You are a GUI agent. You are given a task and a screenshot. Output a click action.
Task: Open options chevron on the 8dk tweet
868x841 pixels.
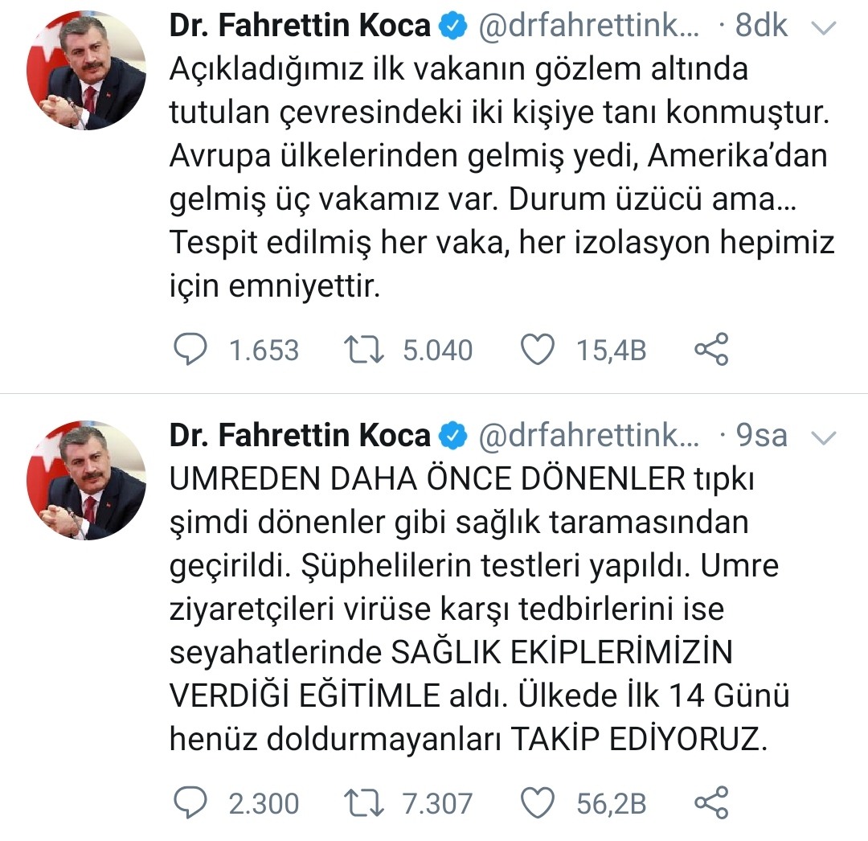pos(823,28)
